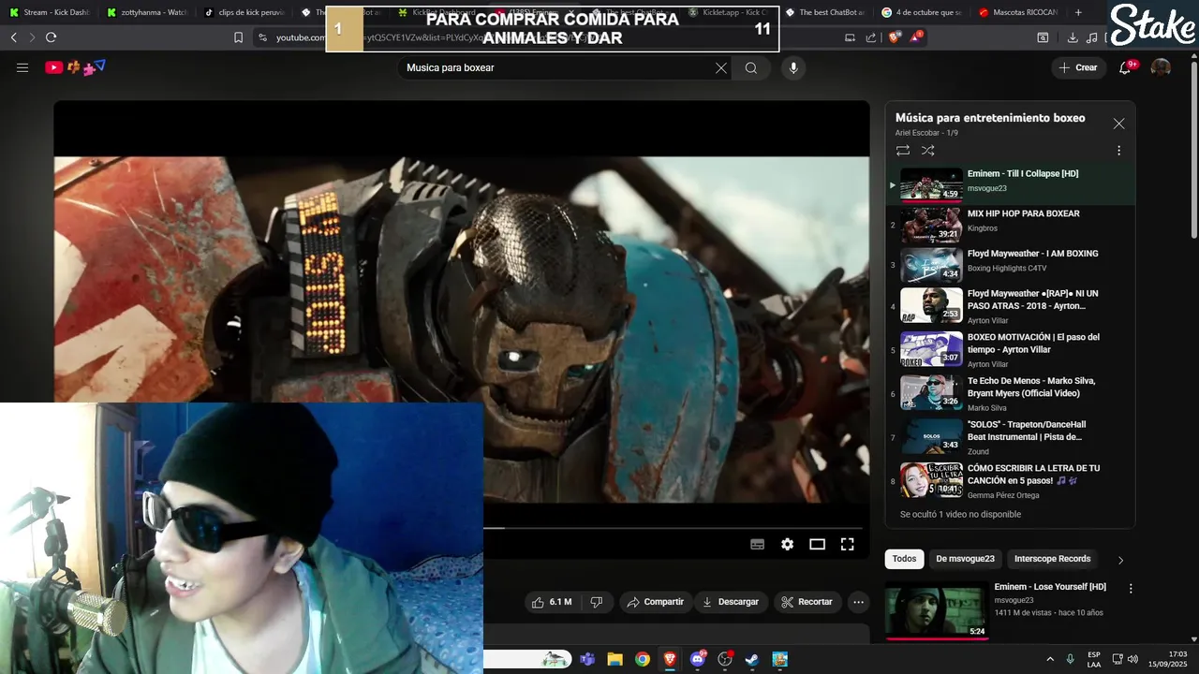Open Microsoft Teams from taskbar
The width and height of the screenshot is (1199, 674).
tap(587, 659)
